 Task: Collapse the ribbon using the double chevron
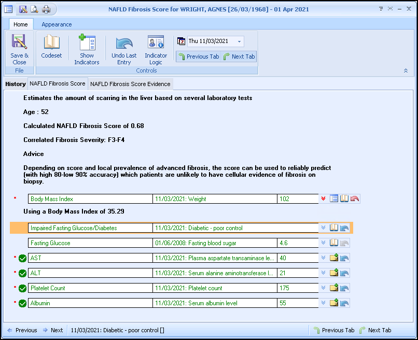406,71
